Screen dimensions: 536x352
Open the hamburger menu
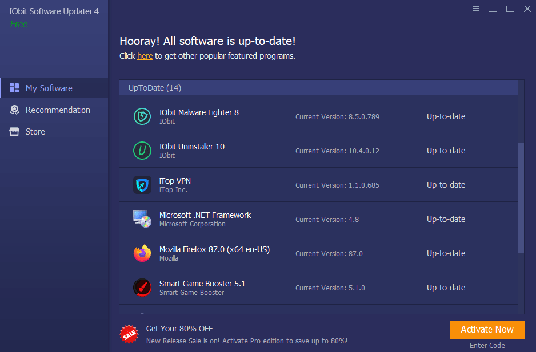tap(476, 9)
